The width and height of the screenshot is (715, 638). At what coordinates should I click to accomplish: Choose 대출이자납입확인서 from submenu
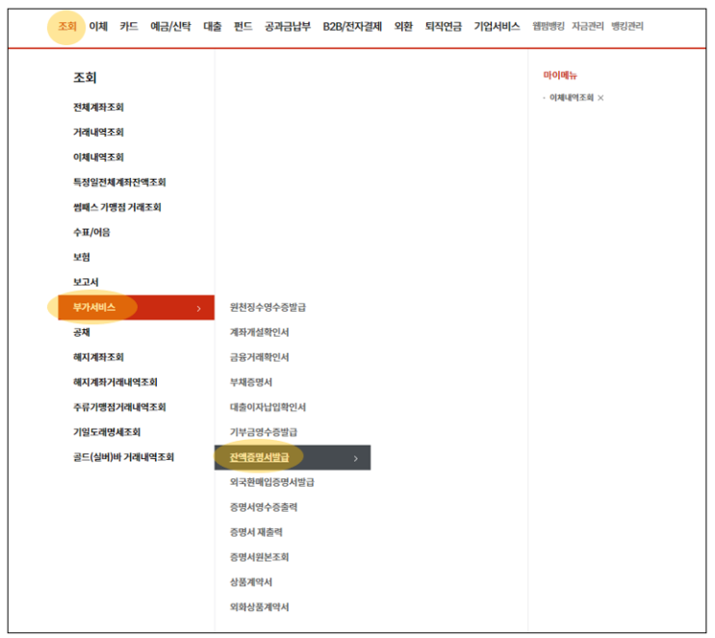pos(268,407)
